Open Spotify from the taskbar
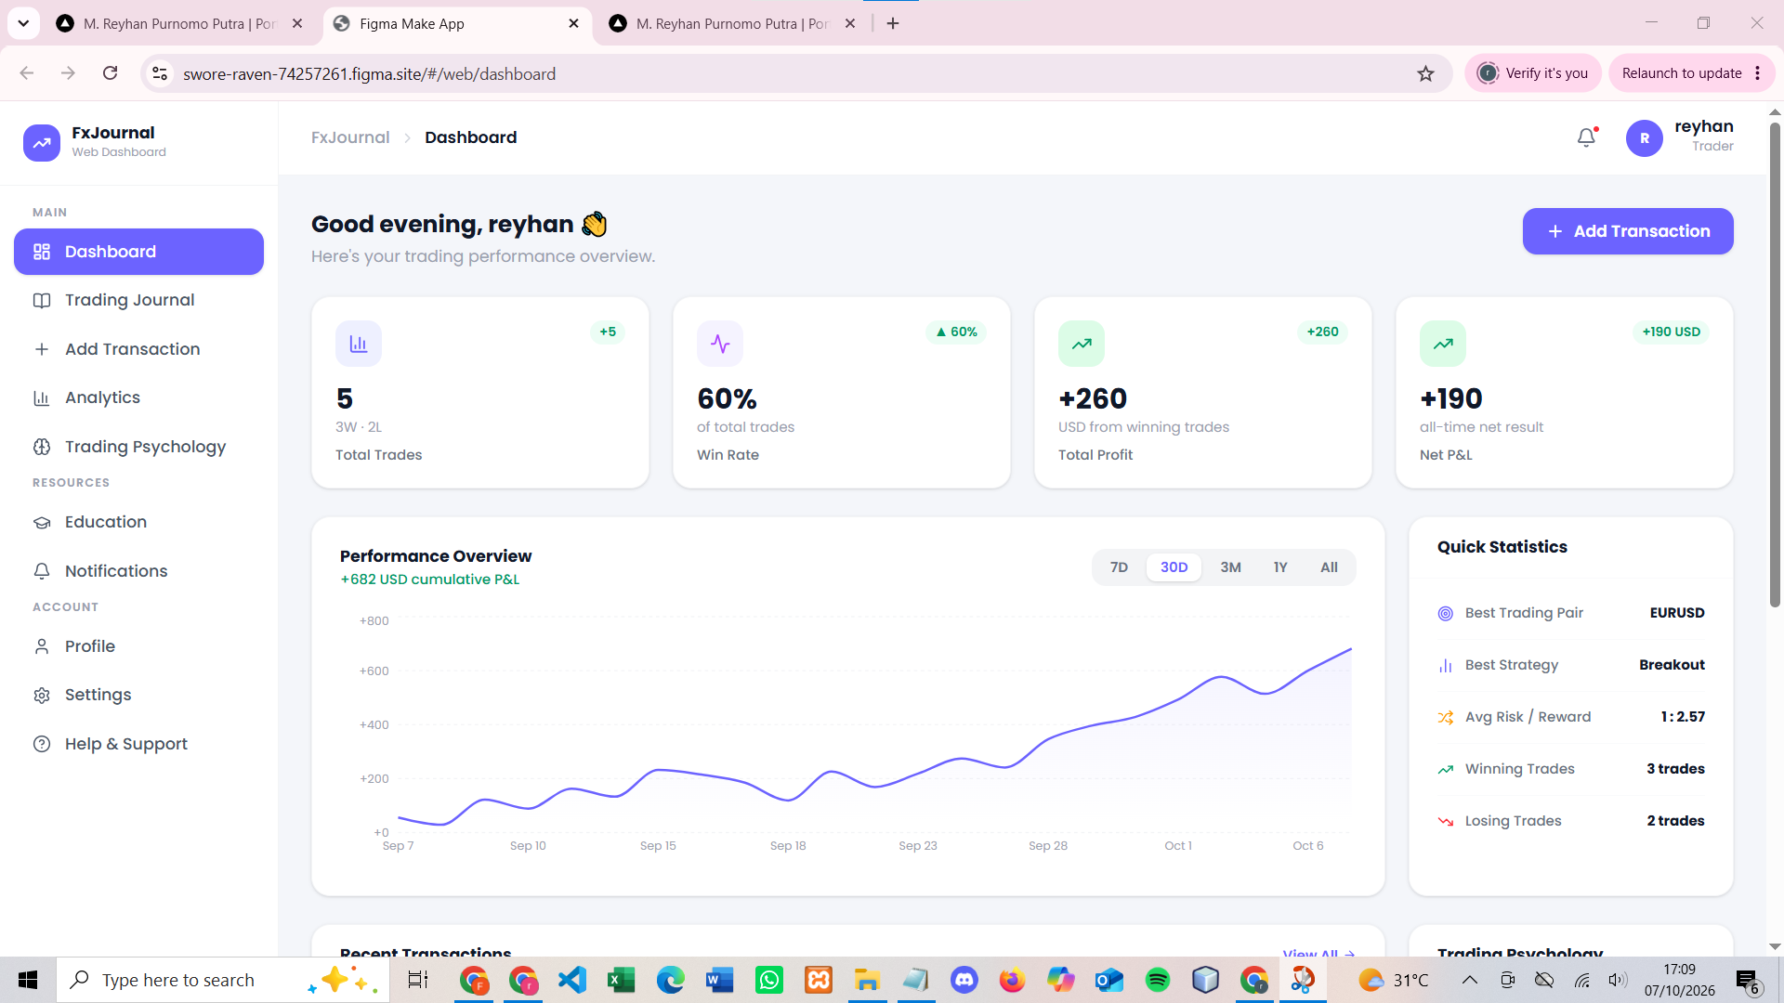Viewport: 1784px width, 1003px height. click(x=1158, y=980)
